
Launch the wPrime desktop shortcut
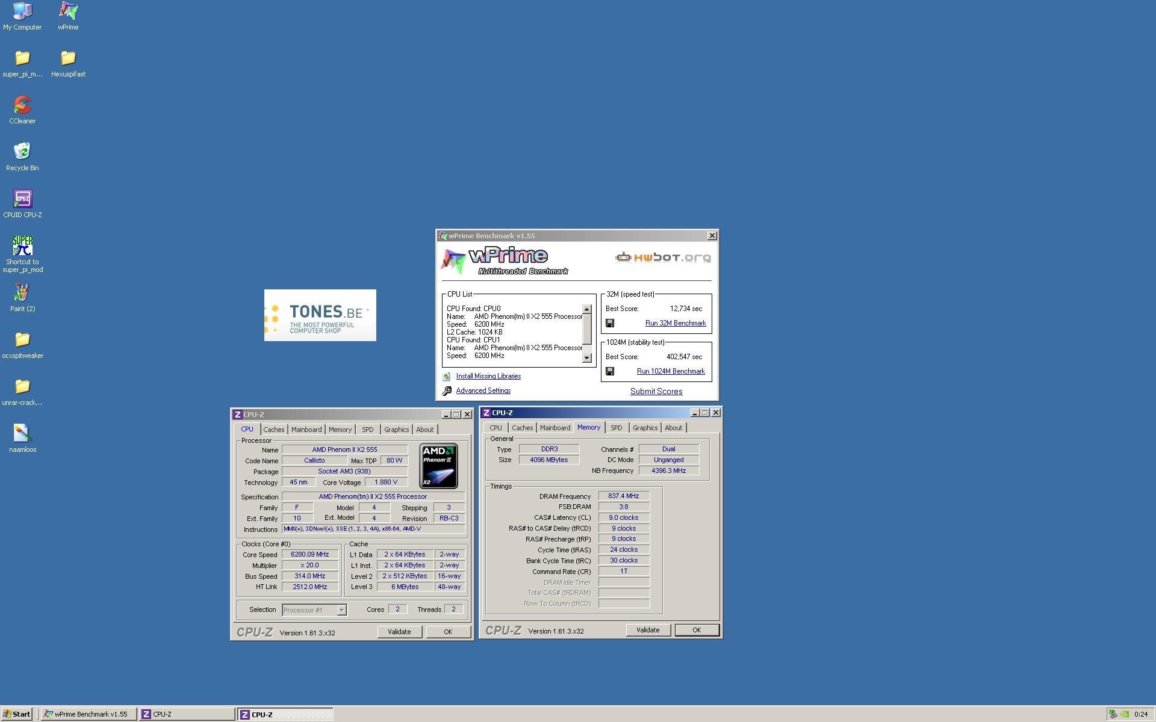(x=68, y=16)
